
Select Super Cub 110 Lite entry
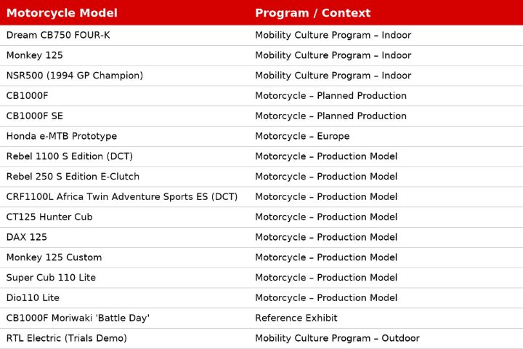click(51, 278)
